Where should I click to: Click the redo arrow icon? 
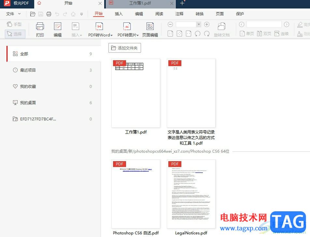tap(65, 14)
